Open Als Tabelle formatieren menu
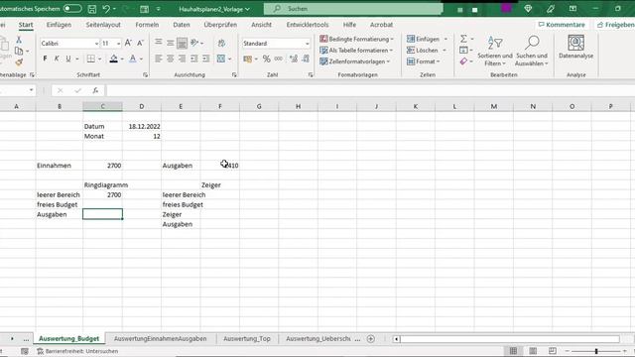 (356, 51)
